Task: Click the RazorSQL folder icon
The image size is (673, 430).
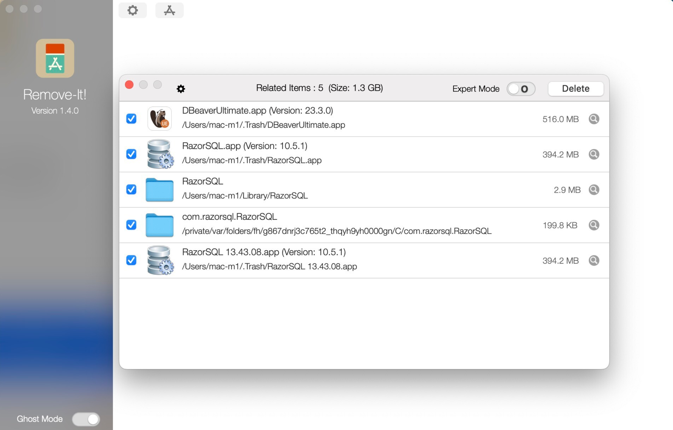Action: click(x=159, y=189)
